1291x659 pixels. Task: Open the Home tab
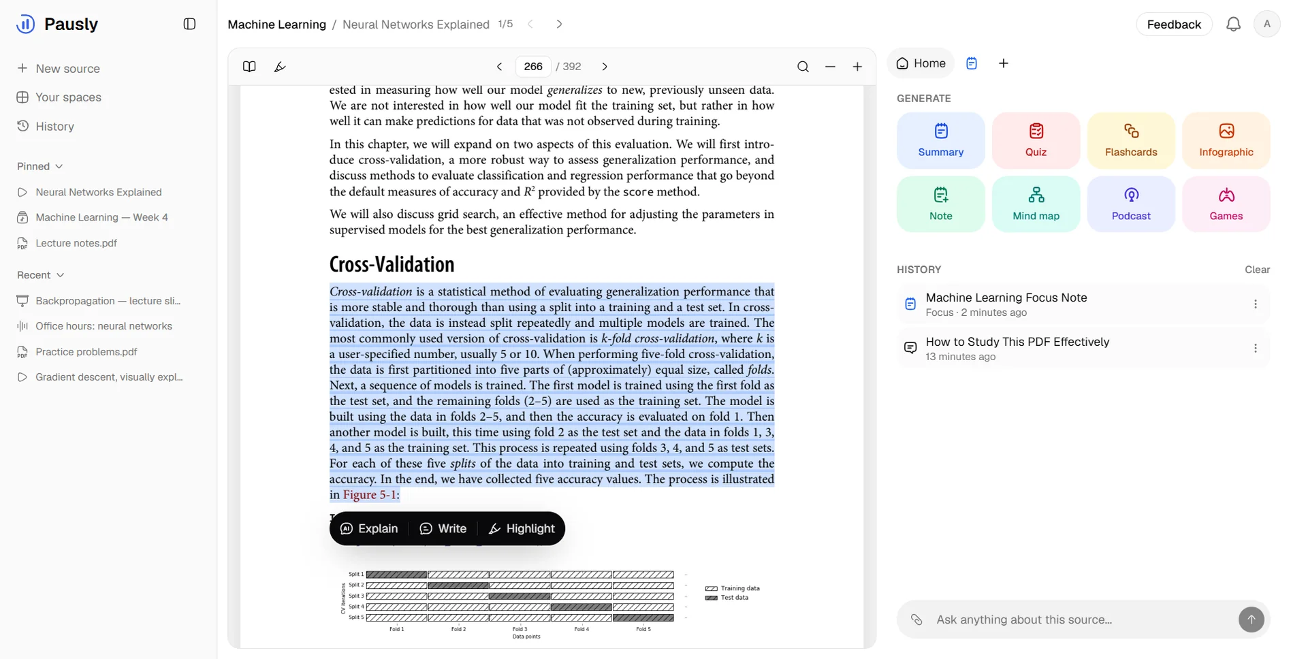(x=921, y=63)
